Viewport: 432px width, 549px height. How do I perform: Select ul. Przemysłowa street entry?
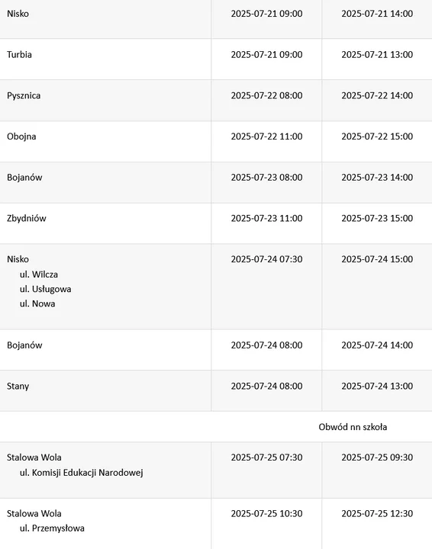coord(52,528)
